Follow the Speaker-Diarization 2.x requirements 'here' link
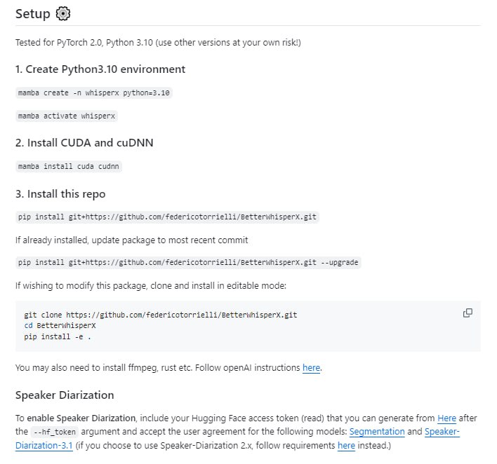Image resolution: width=497 pixels, height=464 pixels. 346,445
